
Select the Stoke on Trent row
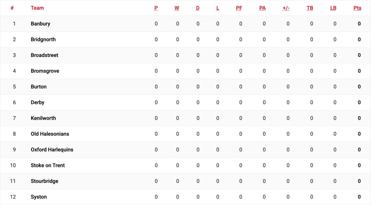pyautogui.click(x=185, y=165)
